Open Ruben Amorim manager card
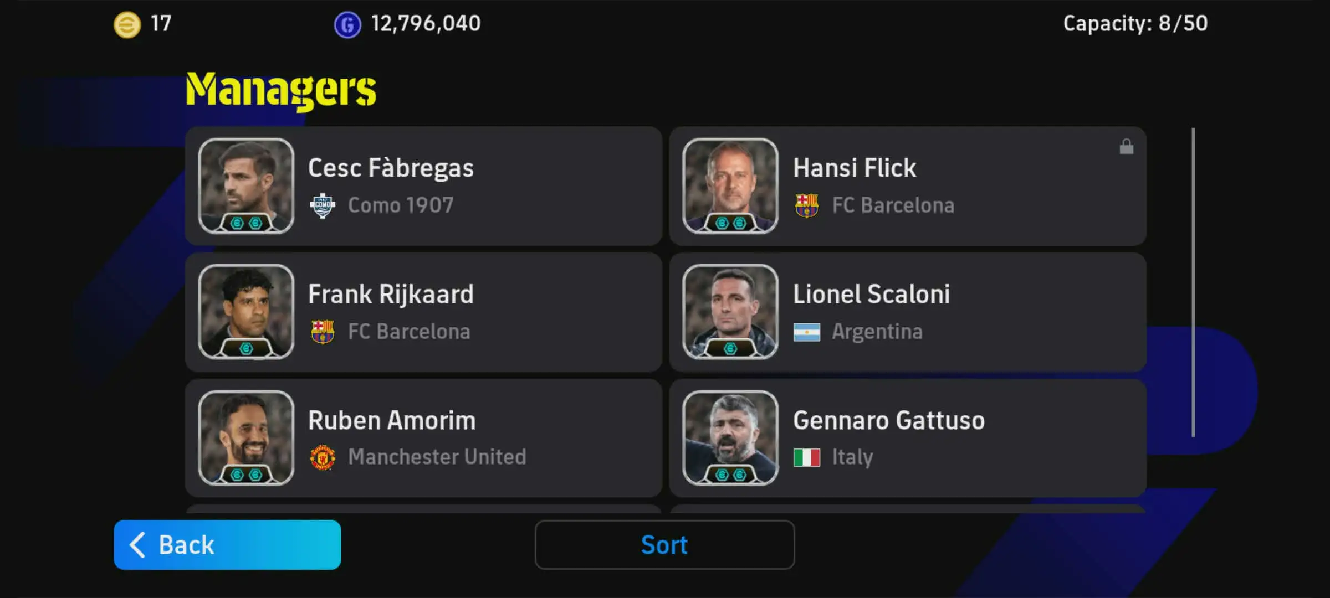 pos(423,438)
